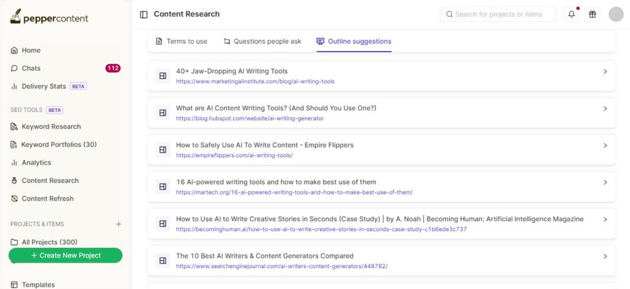The width and height of the screenshot is (630, 289).
Task: Toggle the sidebar collapse icon
Action: pos(144,14)
